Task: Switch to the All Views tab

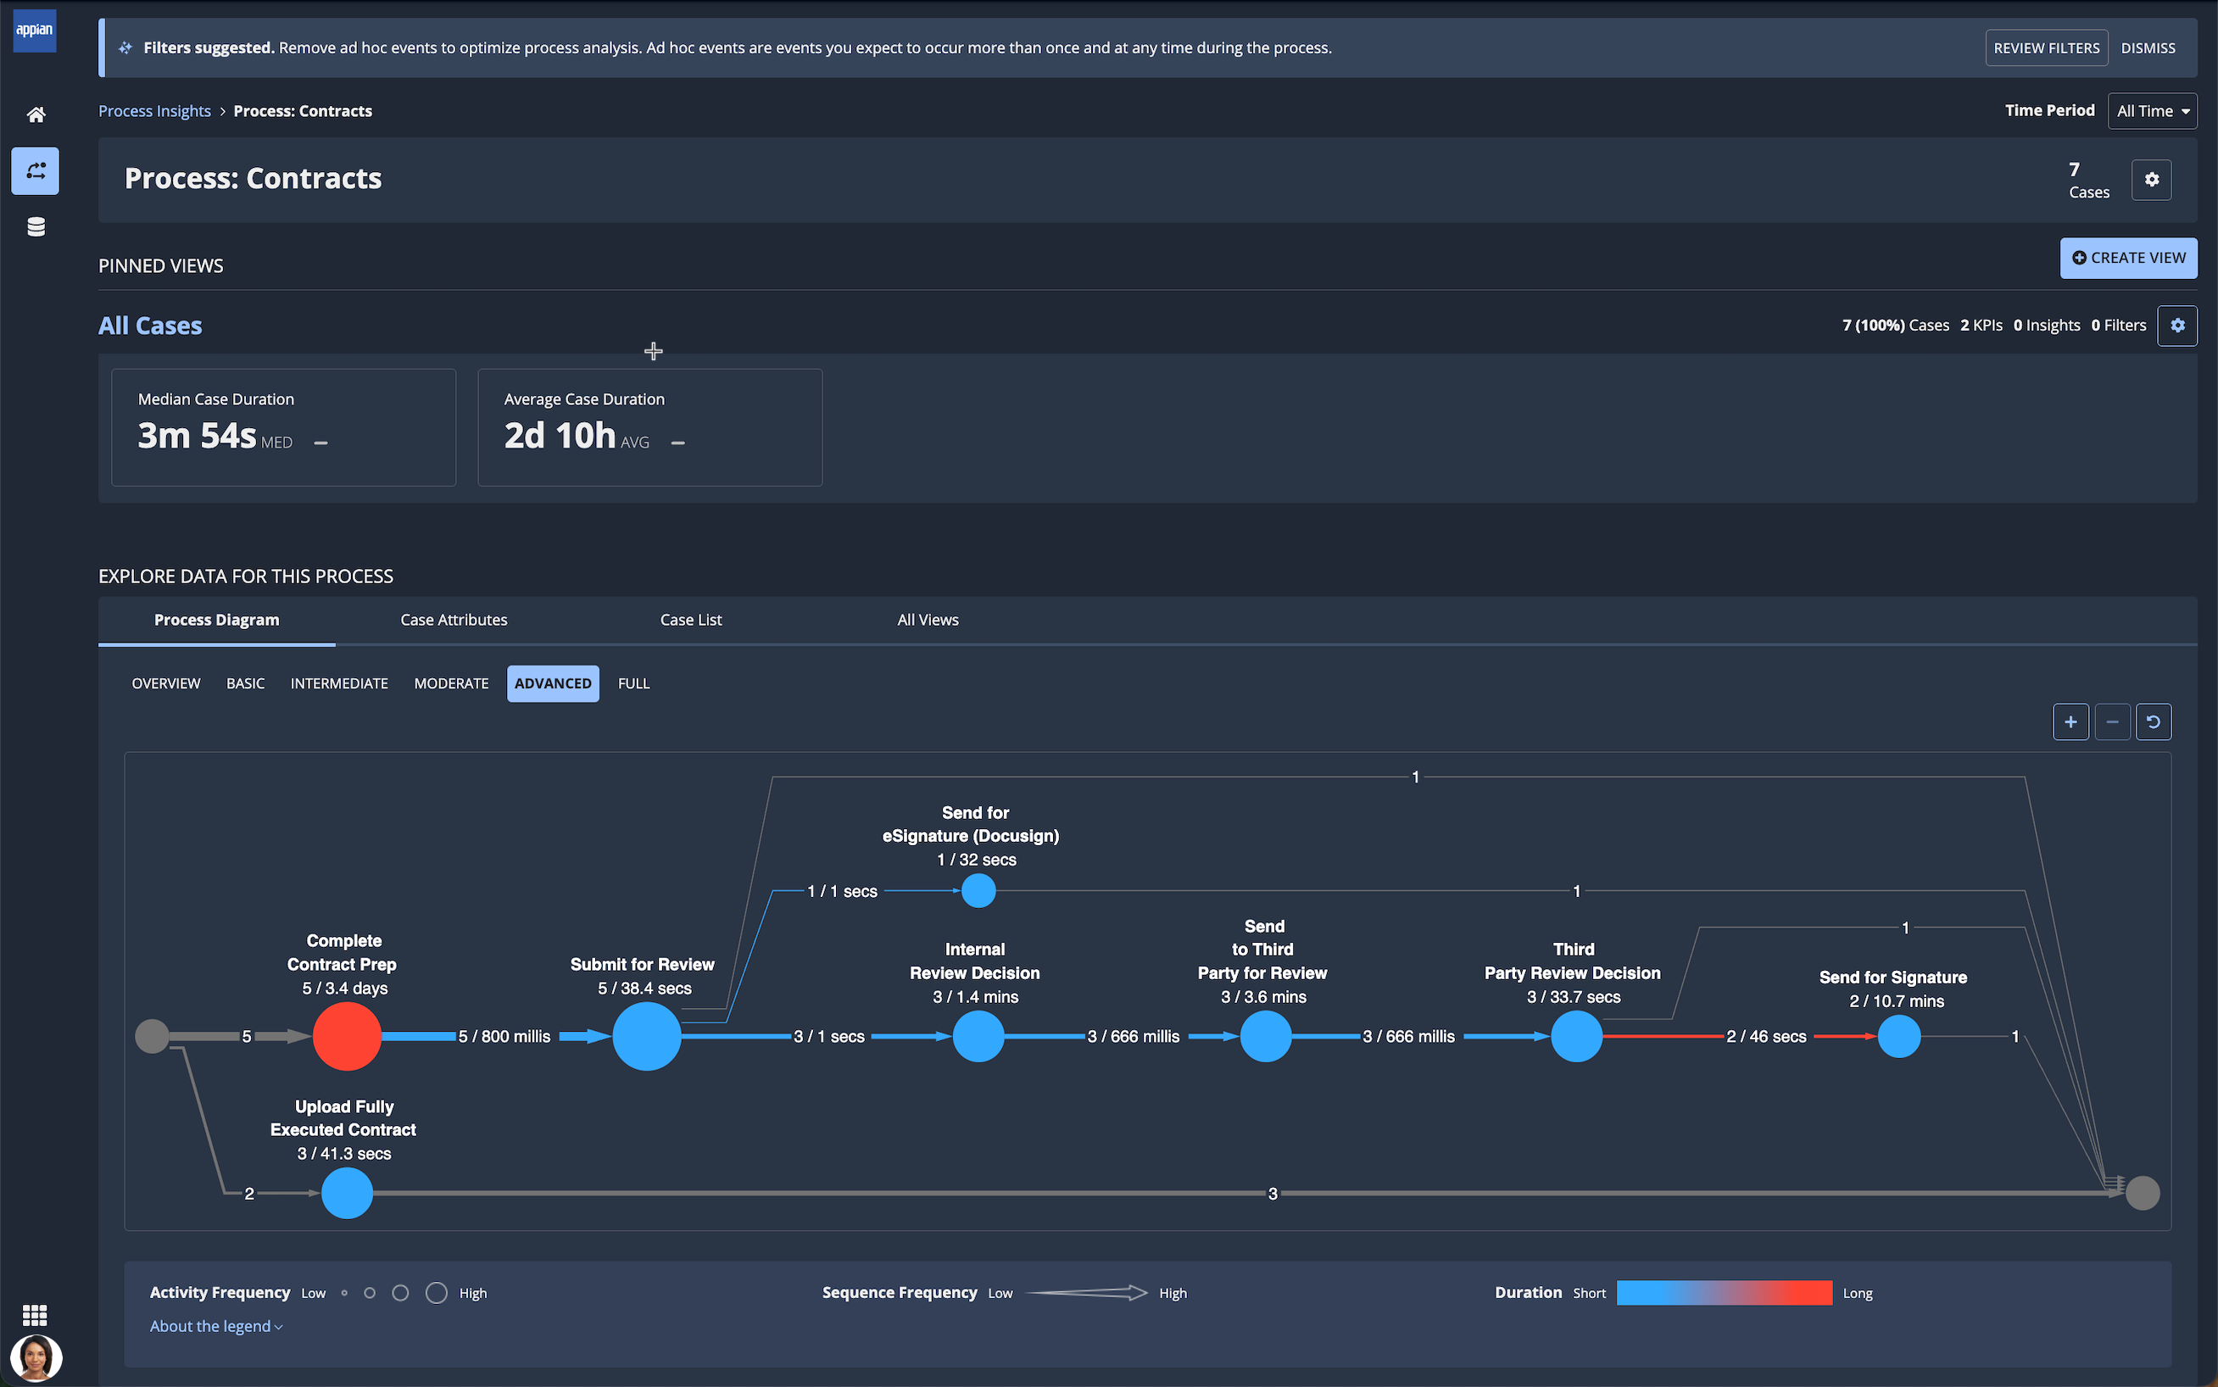Action: (x=928, y=620)
